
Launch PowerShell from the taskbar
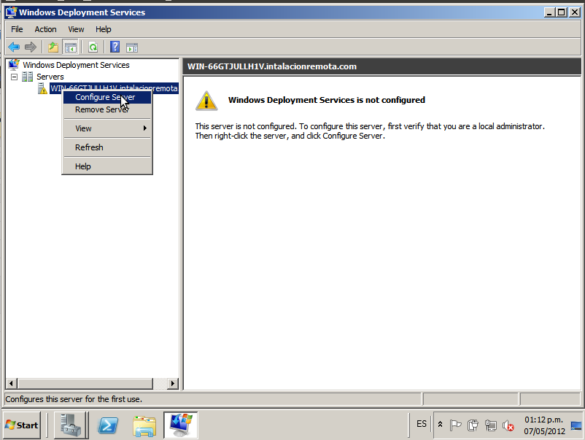(x=108, y=425)
